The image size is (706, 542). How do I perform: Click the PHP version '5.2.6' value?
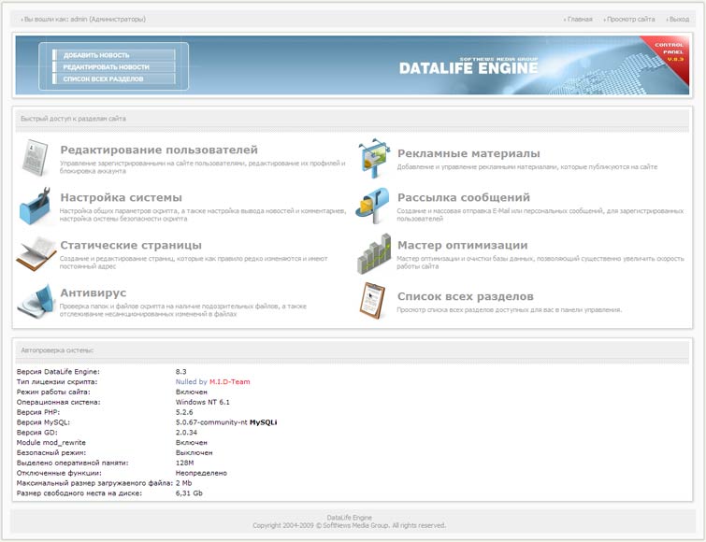184,412
